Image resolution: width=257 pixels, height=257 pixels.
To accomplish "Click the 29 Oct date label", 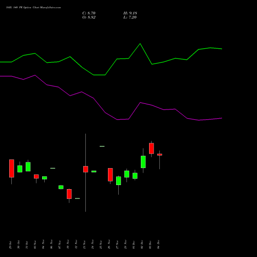I will tap(10, 245).
